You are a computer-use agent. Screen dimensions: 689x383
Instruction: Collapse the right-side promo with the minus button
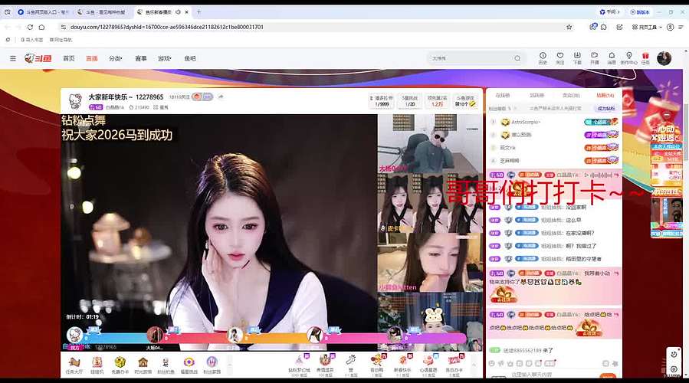click(x=667, y=114)
